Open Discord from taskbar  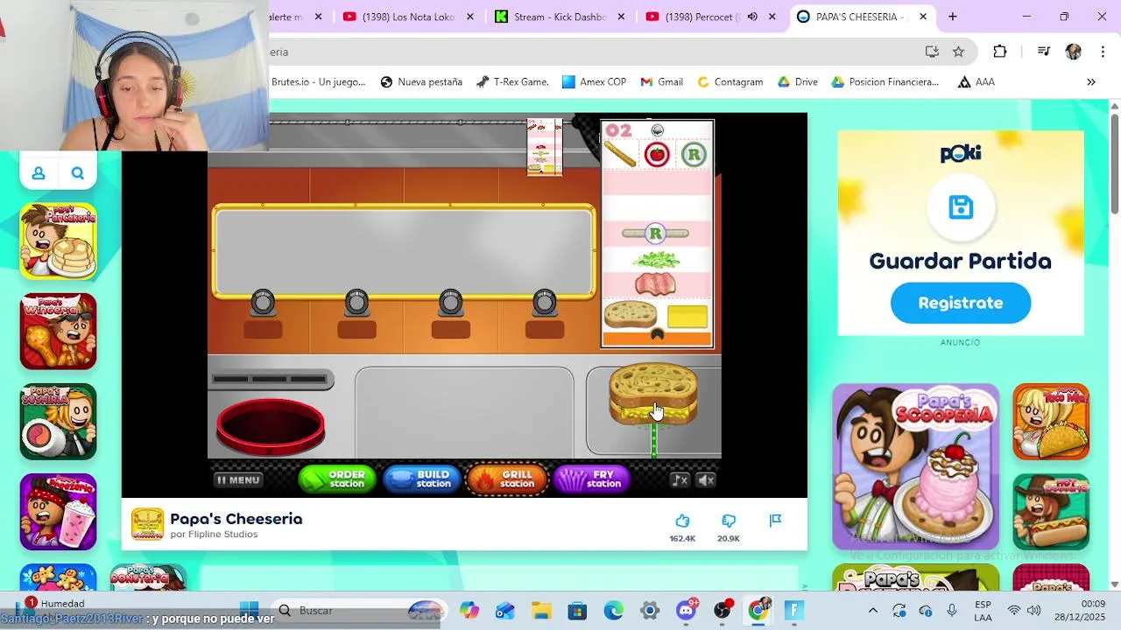click(x=686, y=610)
